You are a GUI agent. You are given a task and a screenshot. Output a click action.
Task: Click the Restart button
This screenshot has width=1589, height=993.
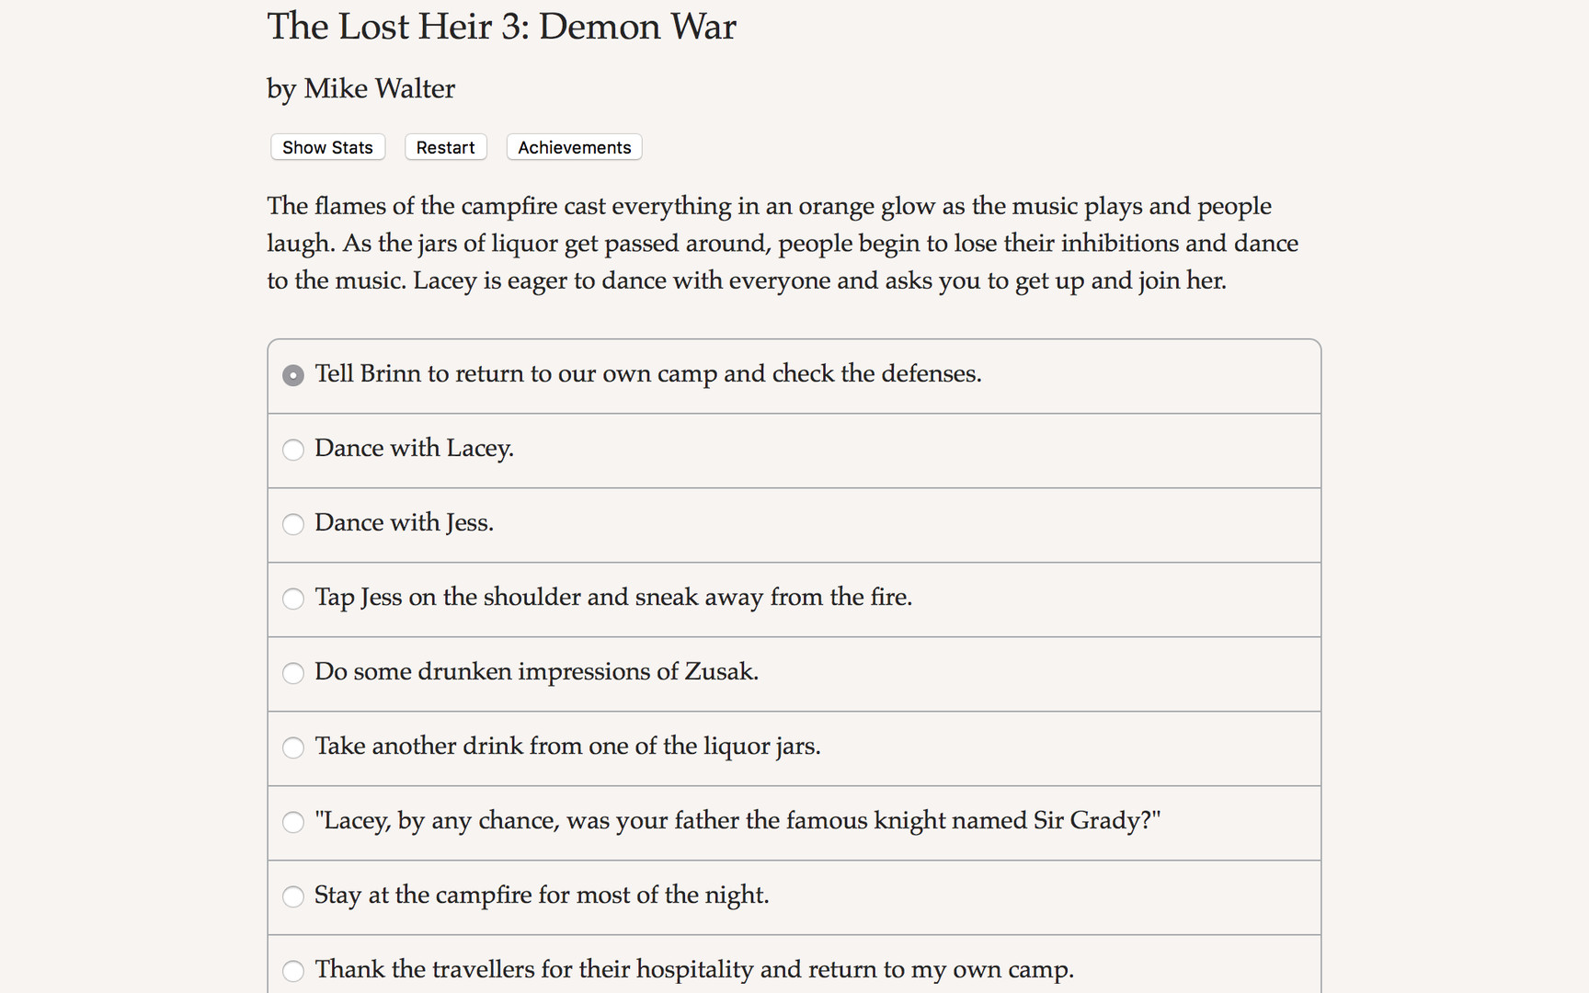click(445, 147)
